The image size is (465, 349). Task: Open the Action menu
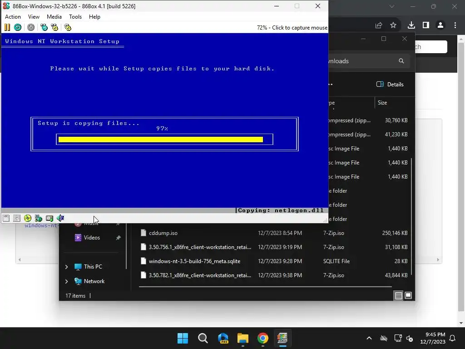13,17
